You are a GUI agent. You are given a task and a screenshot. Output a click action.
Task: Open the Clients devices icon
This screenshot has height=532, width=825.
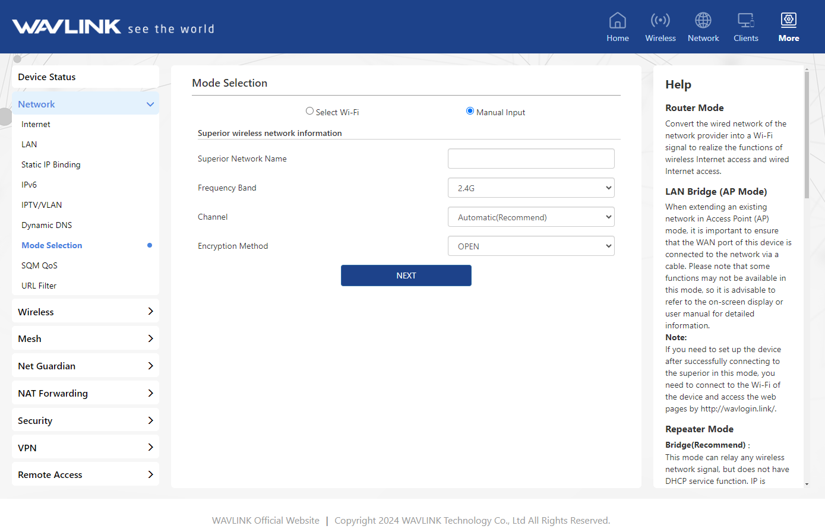tap(745, 21)
